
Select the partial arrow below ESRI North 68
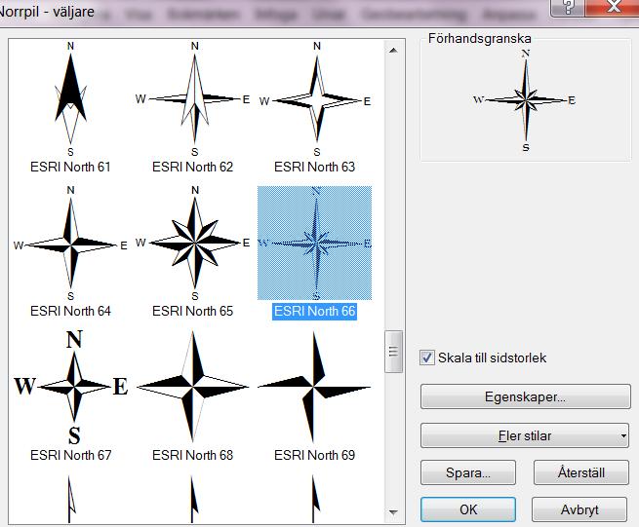coord(193,499)
